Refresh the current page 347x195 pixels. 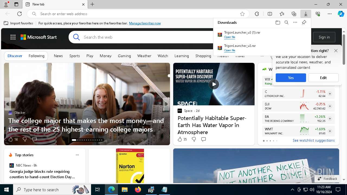click(20, 14)
